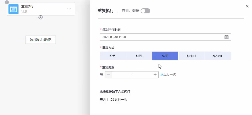The height and width of the screenshot is (115, 252).
Task: Switch repeat mode to 按分钟
Action: coord(218,56)
